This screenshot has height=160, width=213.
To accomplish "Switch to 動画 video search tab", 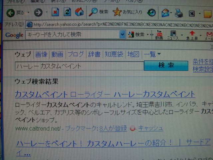I will point(57,54).
